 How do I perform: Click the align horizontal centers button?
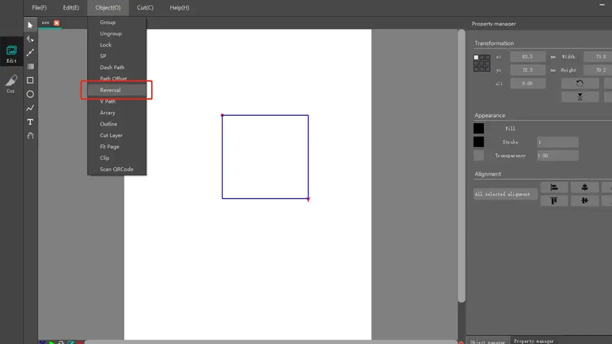(x=584, y=188)
